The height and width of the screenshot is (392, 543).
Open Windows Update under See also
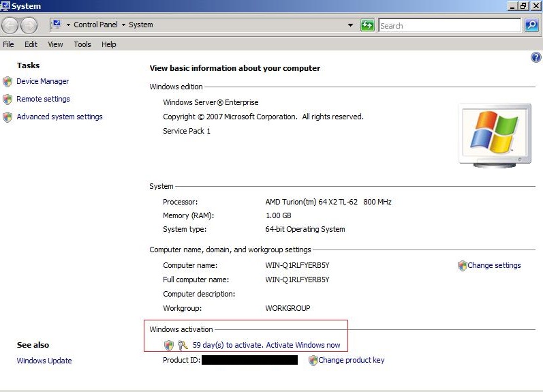tap(44, 361)
